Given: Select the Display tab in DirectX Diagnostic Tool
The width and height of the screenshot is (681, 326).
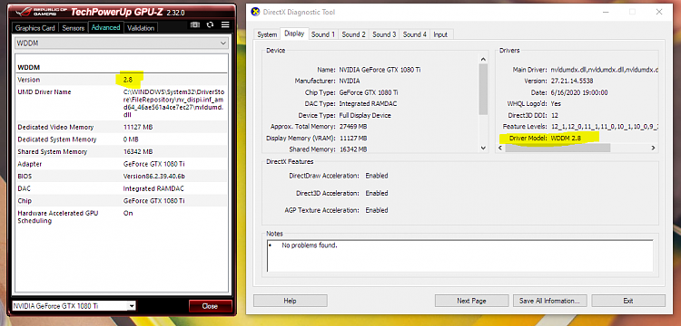Looking at the screenshot, I should click(294, 34).
